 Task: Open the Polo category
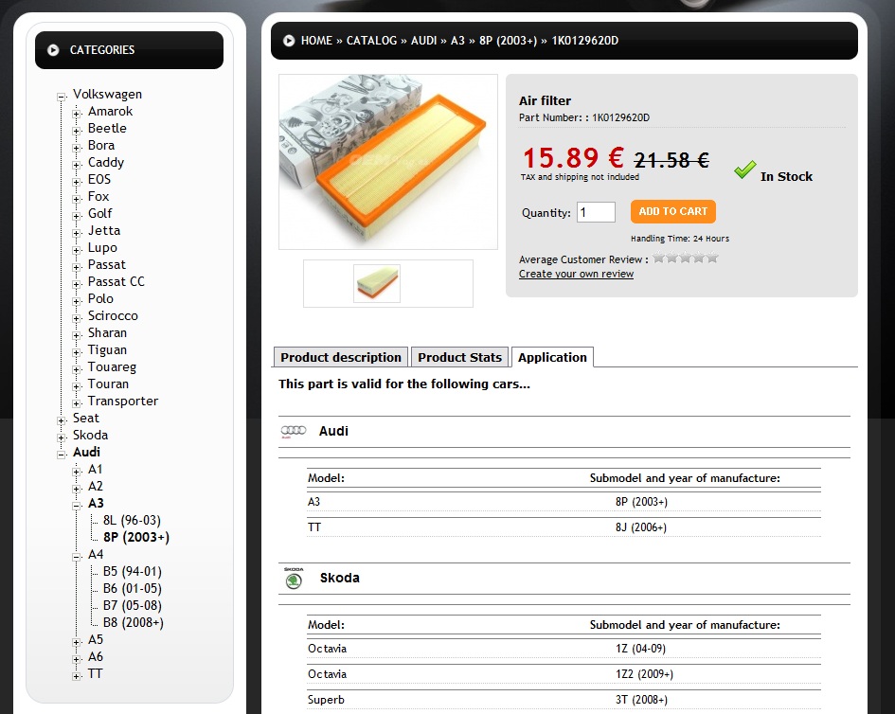[x=100, y=298]
